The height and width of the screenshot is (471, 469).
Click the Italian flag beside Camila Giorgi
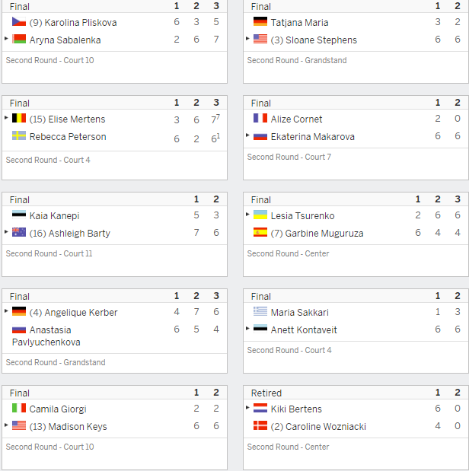tap(19, 408)
